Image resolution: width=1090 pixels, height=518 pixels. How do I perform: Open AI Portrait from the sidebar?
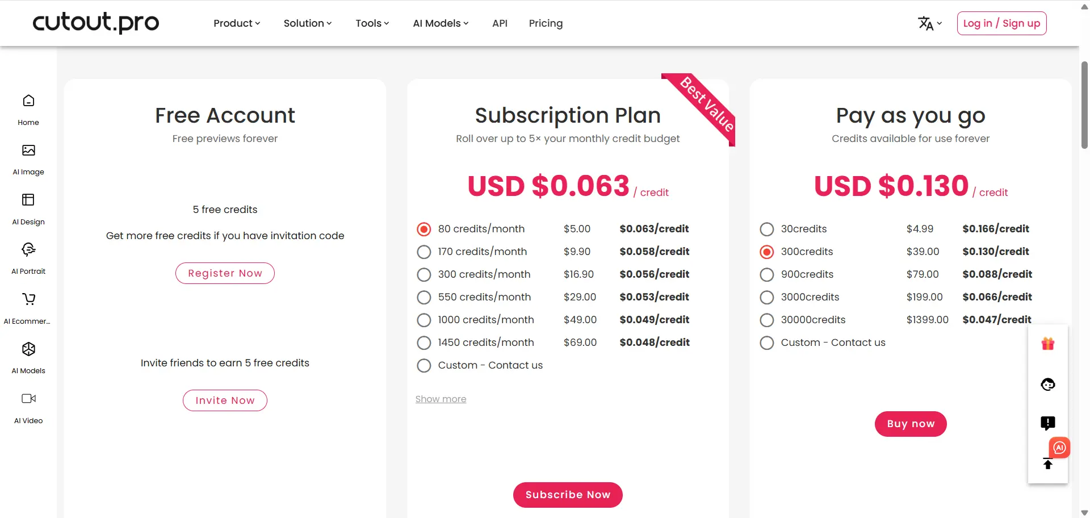[28, 249]
